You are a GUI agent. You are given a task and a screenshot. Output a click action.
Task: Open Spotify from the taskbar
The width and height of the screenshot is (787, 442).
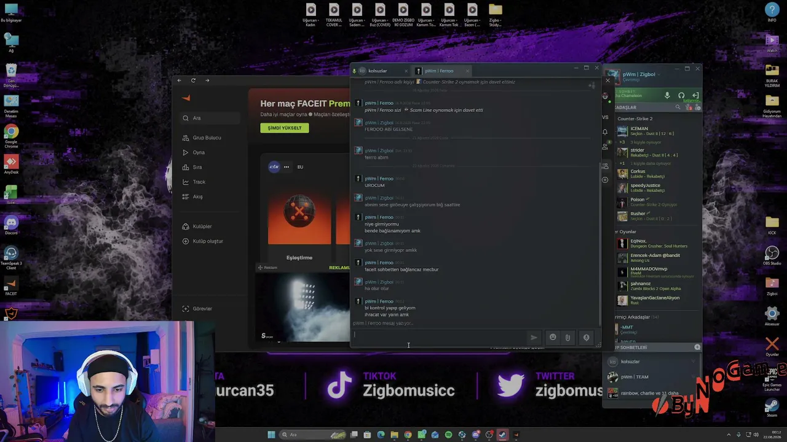click(448, 435)
